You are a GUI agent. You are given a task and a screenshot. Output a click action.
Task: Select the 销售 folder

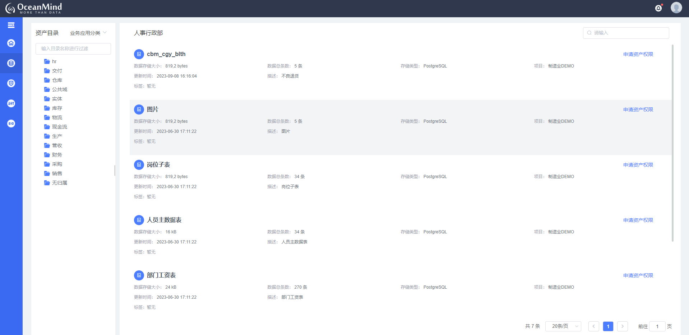tap(57, 173)
